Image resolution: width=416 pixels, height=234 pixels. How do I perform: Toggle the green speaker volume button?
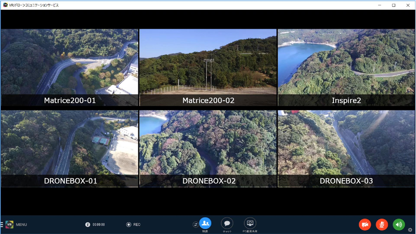[x=399, y=225]
